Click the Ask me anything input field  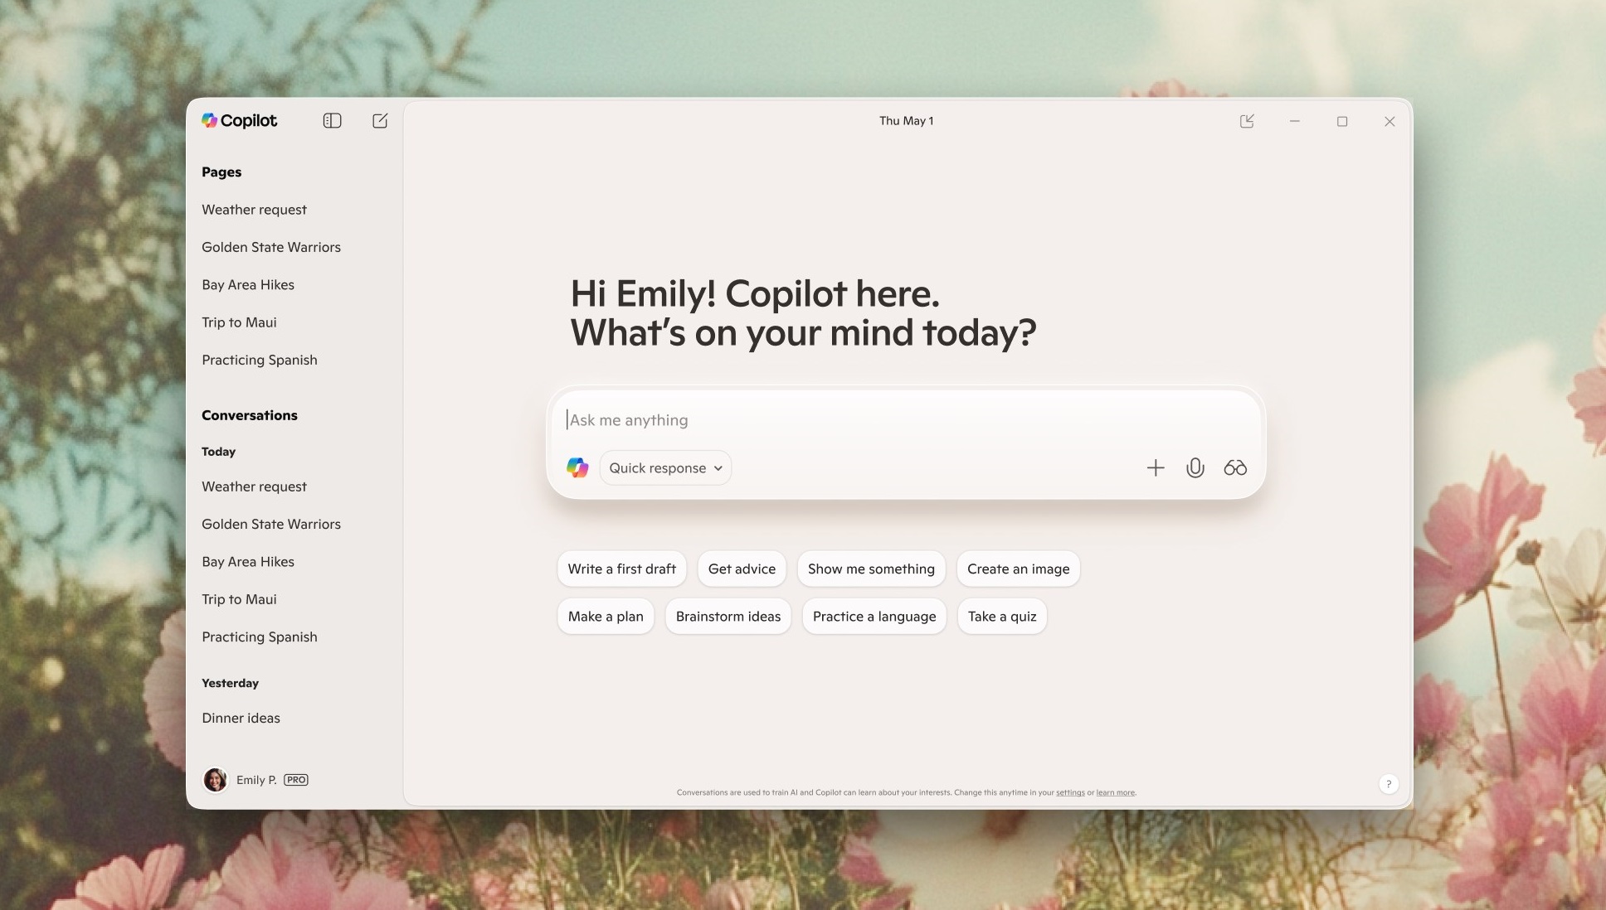(x=830, y=420)
